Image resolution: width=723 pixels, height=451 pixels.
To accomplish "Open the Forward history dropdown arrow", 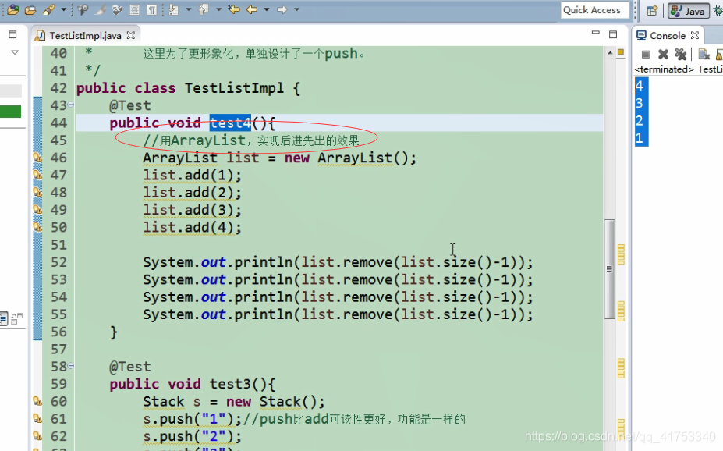I will (297, 9).
